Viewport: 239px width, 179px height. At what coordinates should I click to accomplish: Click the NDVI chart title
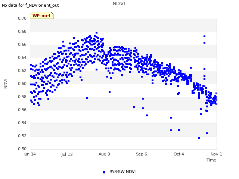click(x=119, y=4)
